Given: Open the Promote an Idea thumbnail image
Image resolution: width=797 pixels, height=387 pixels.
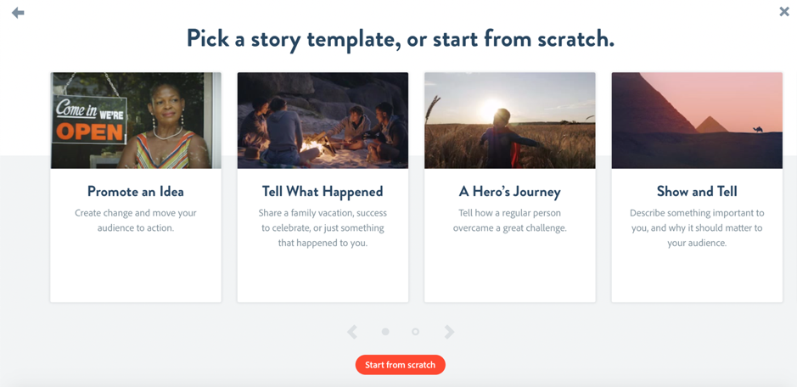Looking at the screenshot, I should click(136, 121).
